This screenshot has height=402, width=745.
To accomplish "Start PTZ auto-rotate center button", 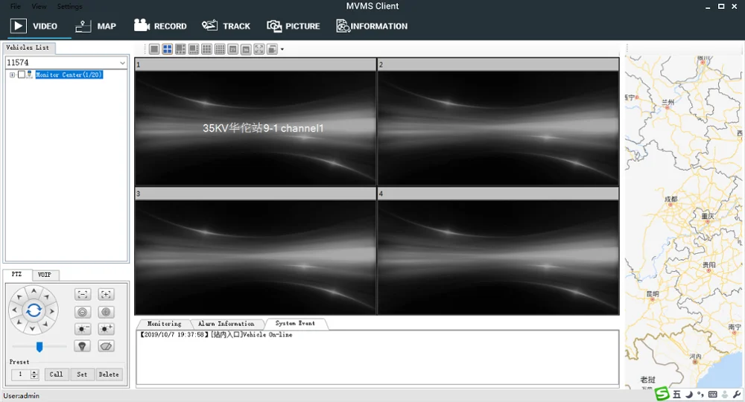I will pyautogui.click(x=34, y=310).
